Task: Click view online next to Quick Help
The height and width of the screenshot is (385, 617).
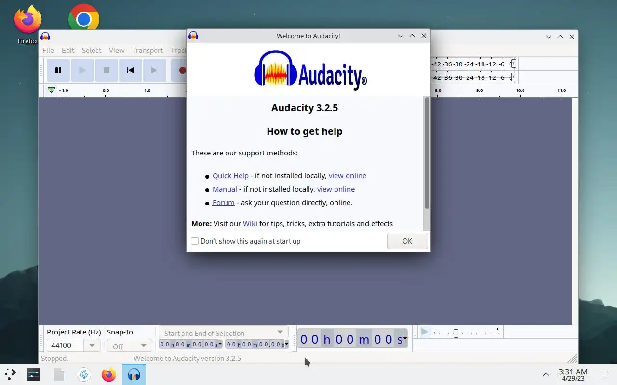Action: point(348,176)
